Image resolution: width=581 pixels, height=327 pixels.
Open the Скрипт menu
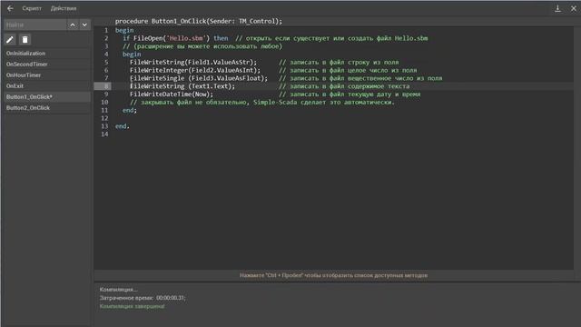coord(32,8)
